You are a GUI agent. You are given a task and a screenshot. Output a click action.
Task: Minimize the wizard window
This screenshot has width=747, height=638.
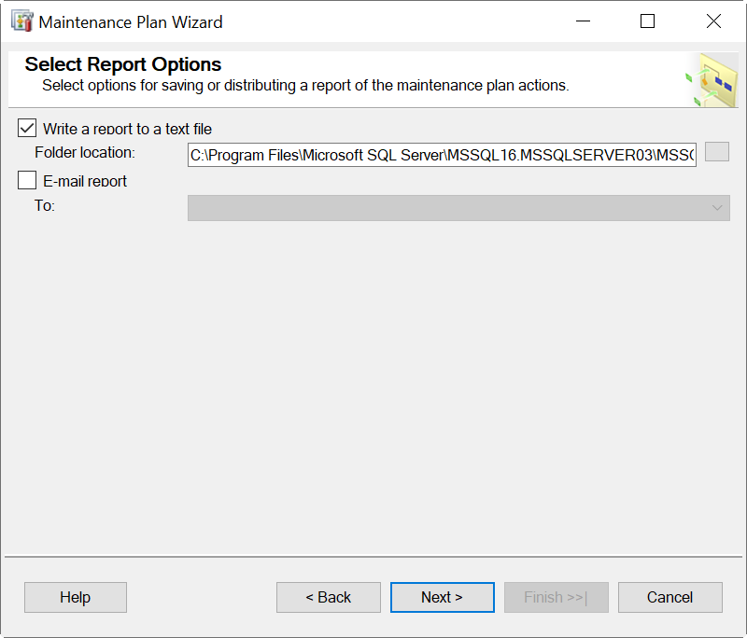583,20
